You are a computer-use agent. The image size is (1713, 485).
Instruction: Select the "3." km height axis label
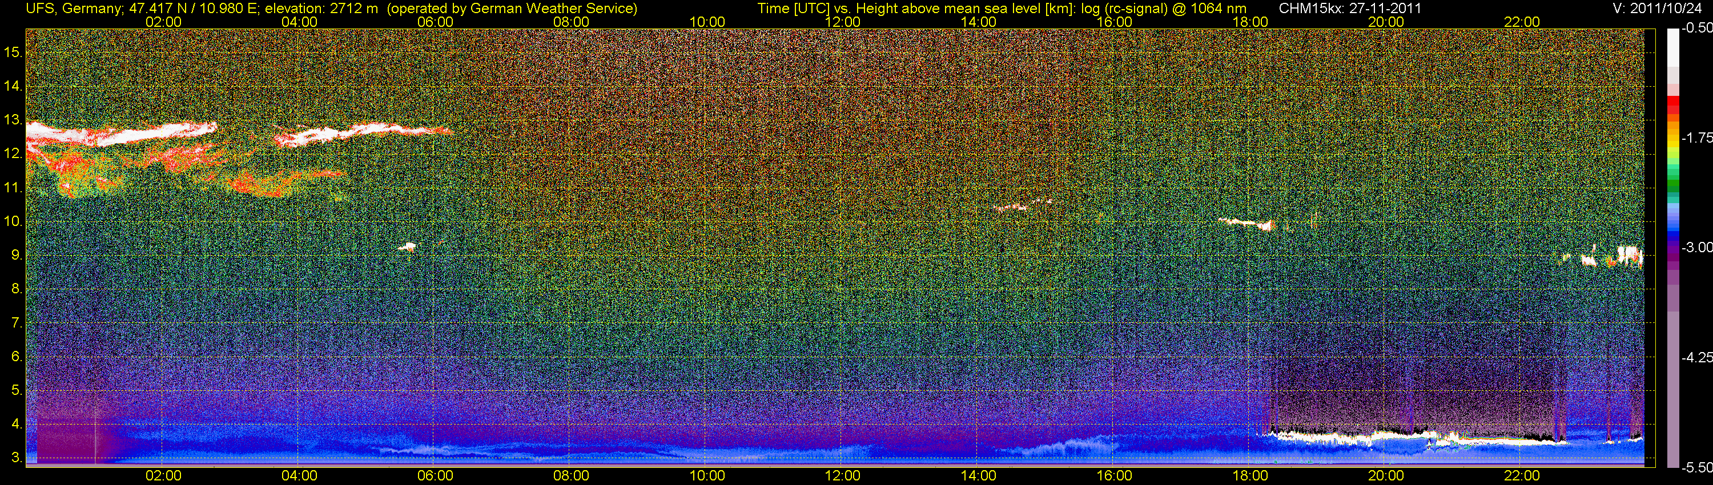pyautogui.click(x=17, y=458)
